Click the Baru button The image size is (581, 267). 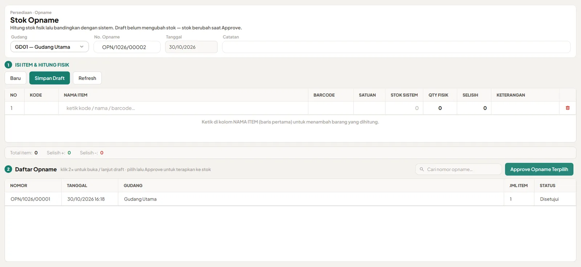pos(15,78)
